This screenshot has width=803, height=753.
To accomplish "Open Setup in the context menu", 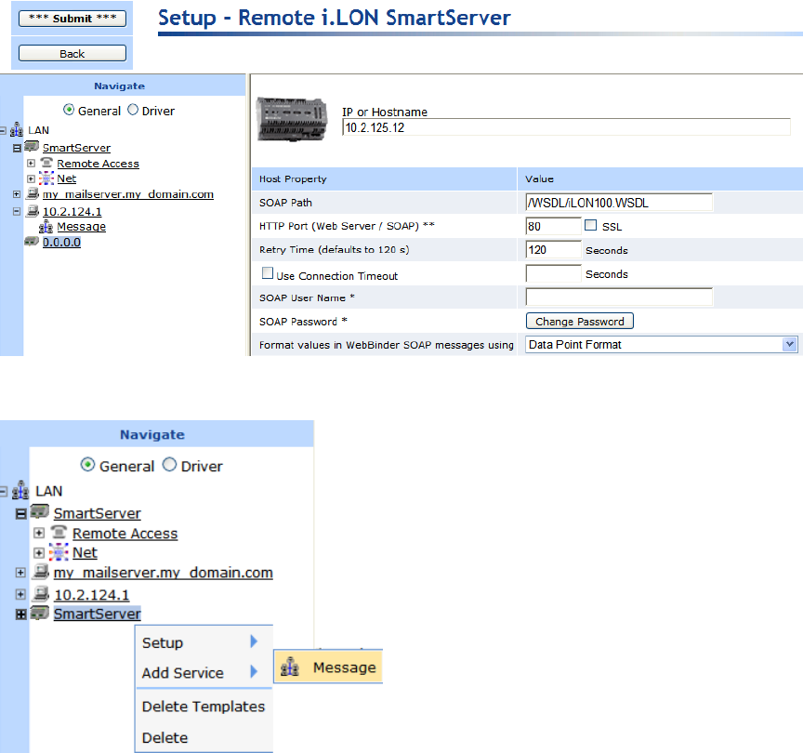I will [163, 642].
